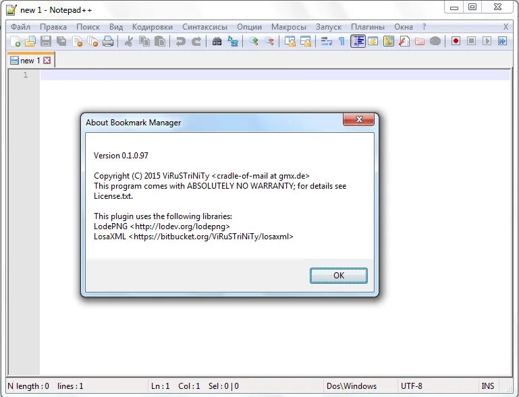Click the Replace toolbar icon
The width and height of the screenshot is (519, 397).
tap(233, 41)
